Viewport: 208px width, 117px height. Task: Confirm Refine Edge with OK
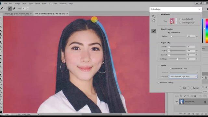tap(184, 88)
